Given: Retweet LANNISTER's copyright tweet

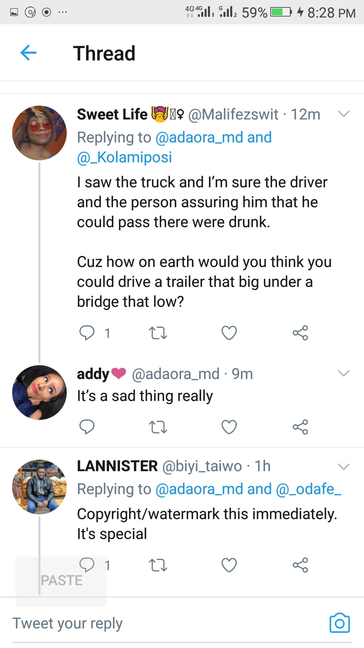Looking at the screenshot, I should pyautogui.click(x=158, y=565).
